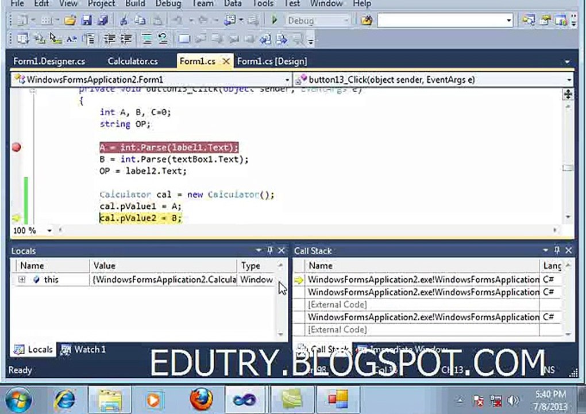This screenshot has height=414, width=586.
Task: Comment out the selected lines icon
Action: click(146, 39)
